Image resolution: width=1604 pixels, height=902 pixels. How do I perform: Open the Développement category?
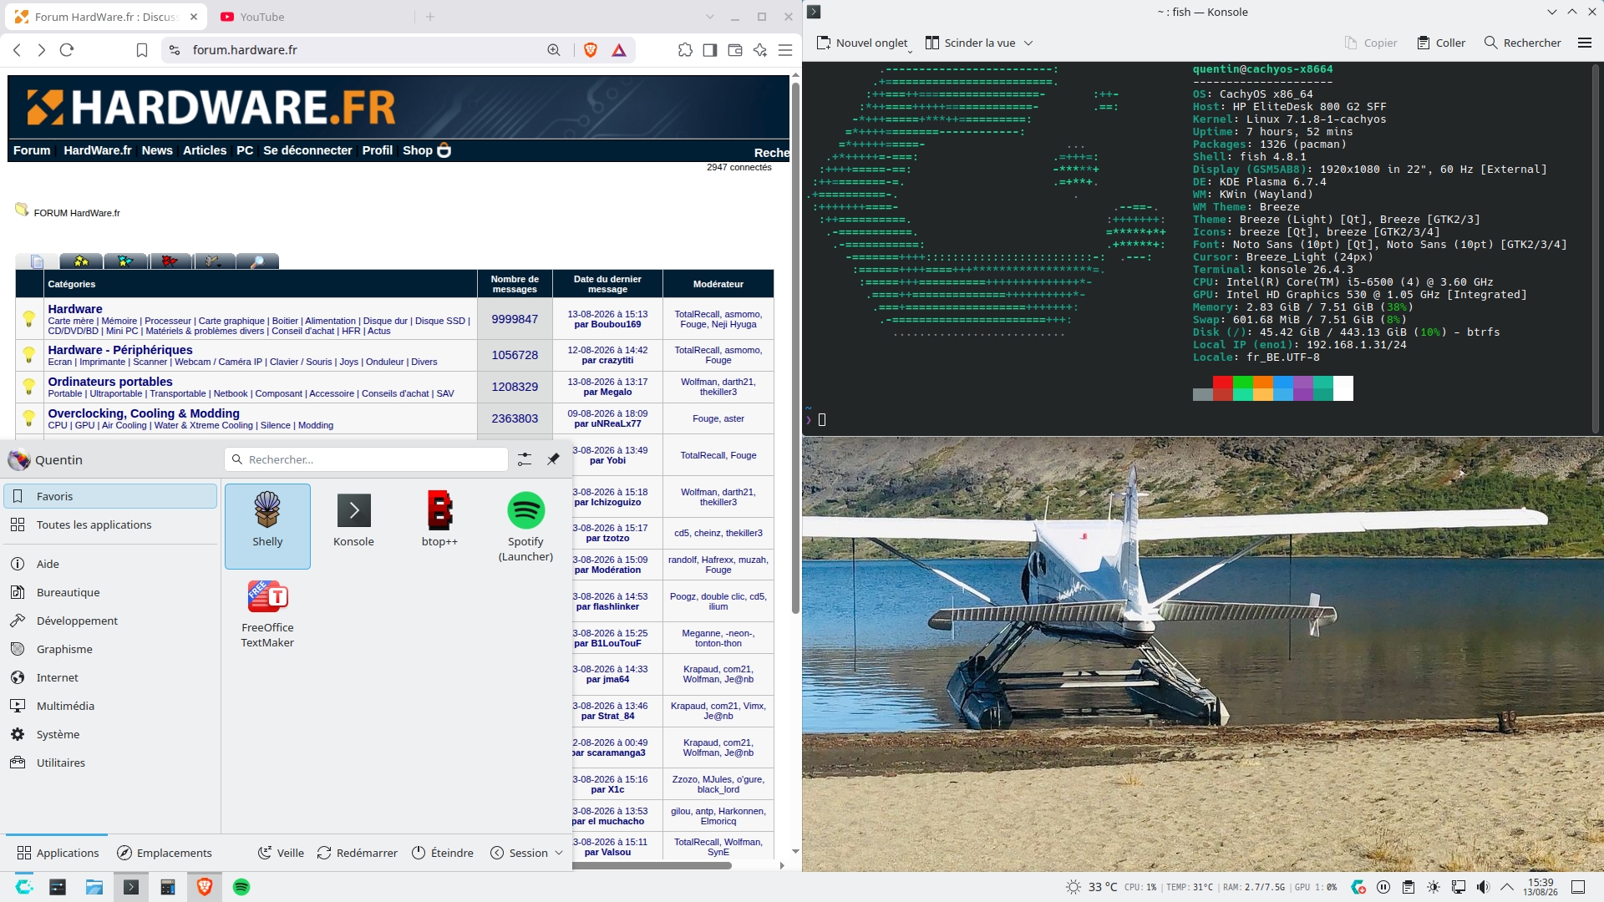(x=110, y=621)
